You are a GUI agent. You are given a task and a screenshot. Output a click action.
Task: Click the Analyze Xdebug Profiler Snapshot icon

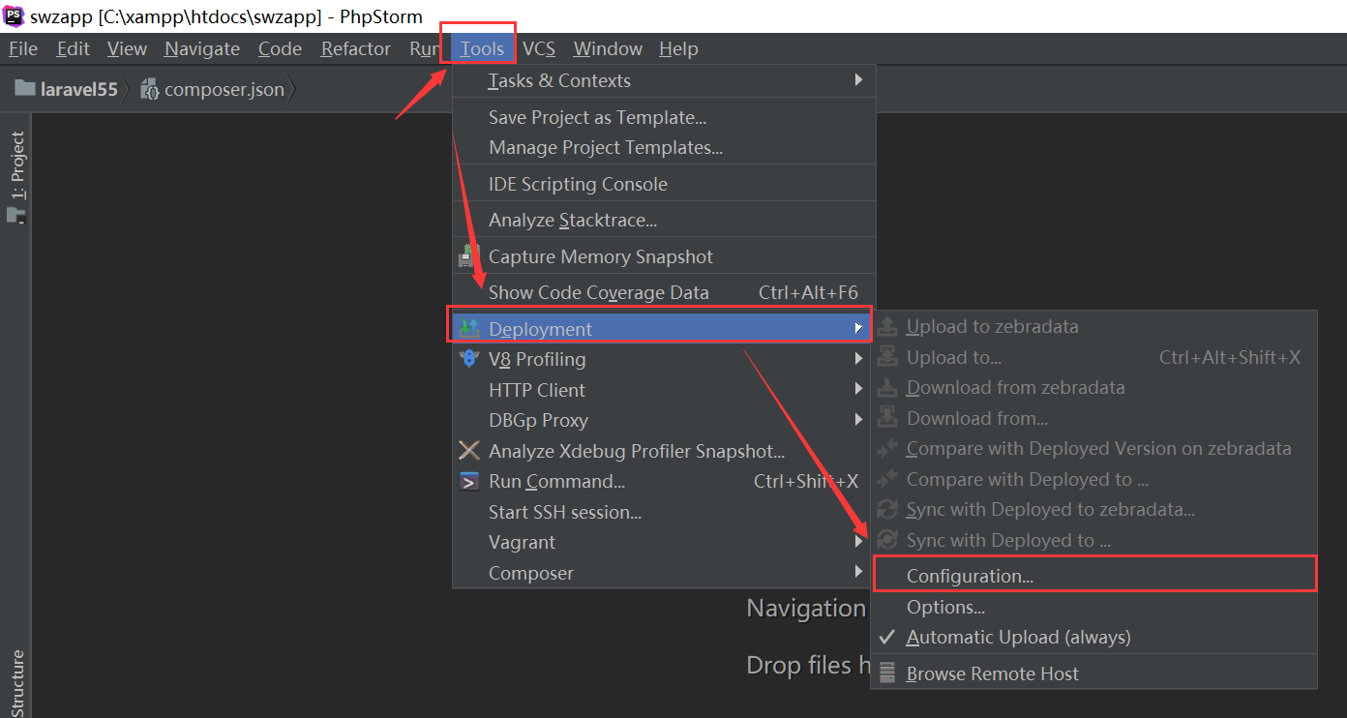(x=468, y=451)
